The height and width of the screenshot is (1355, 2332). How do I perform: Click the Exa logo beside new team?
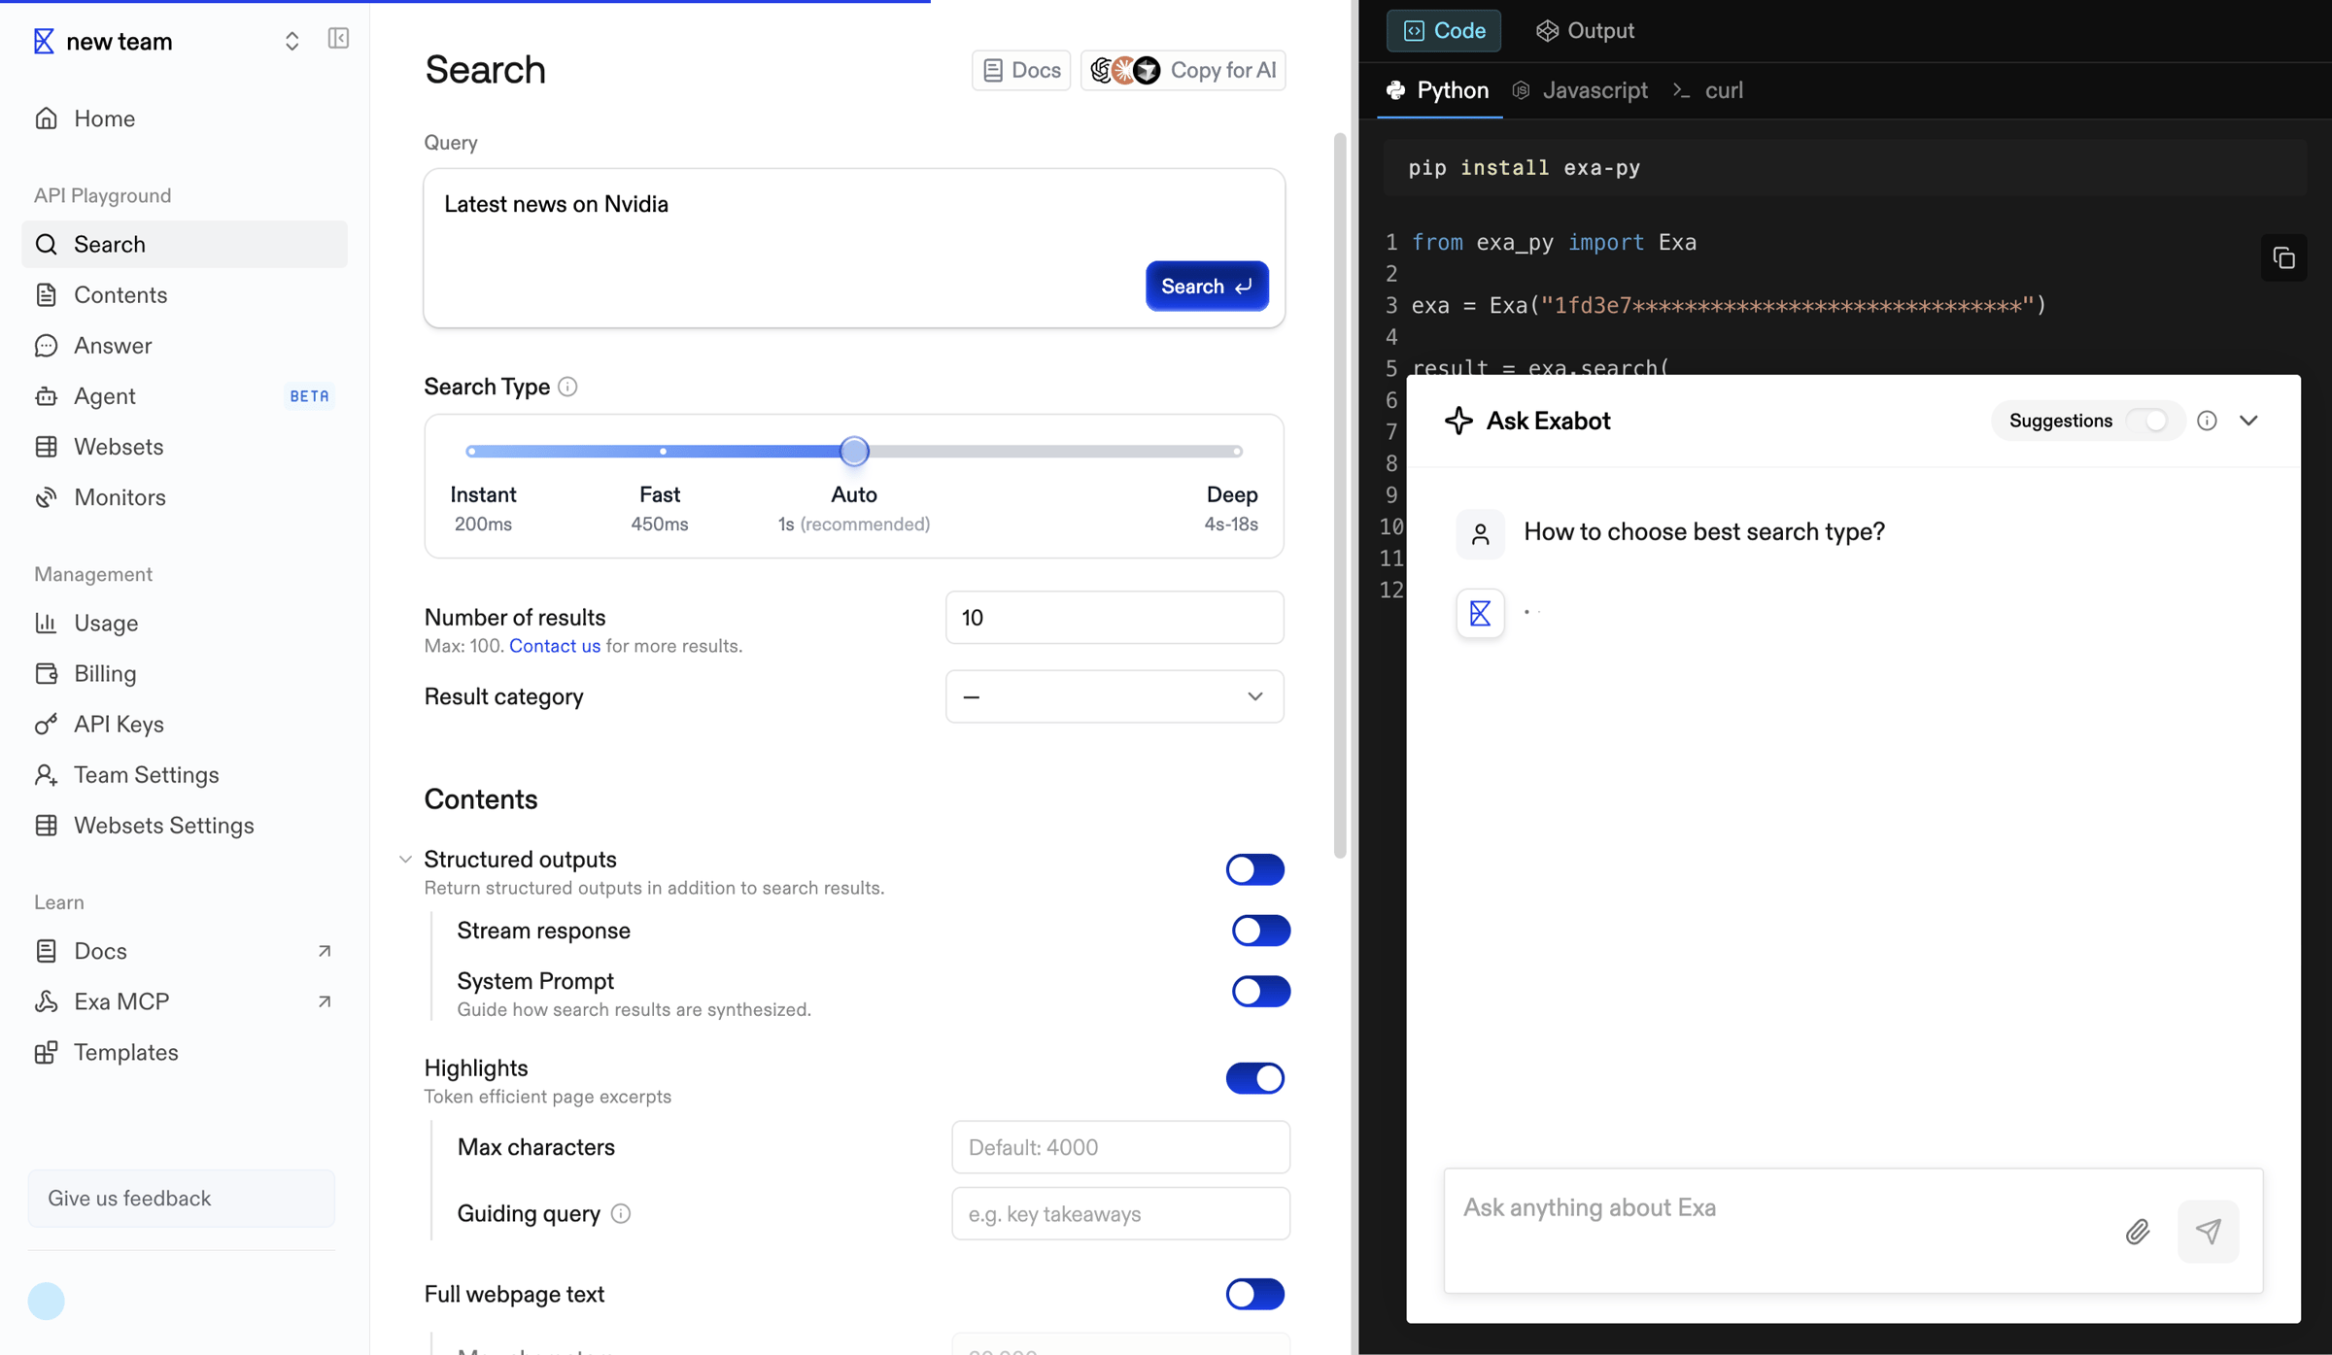(x=44, y=41)
